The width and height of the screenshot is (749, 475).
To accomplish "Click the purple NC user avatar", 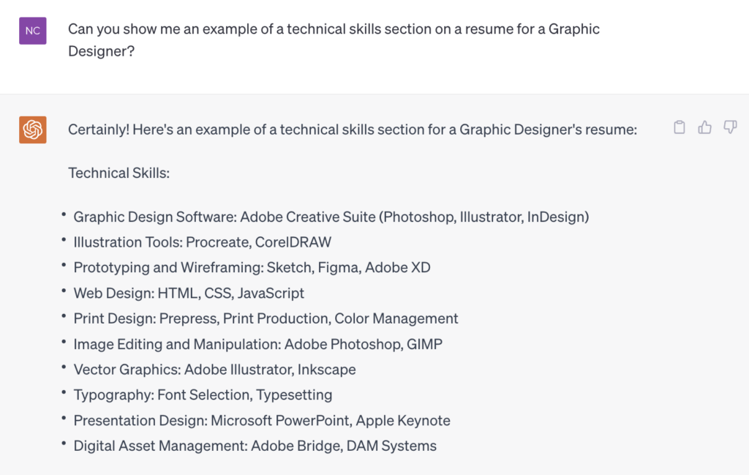I will (32, 31).
